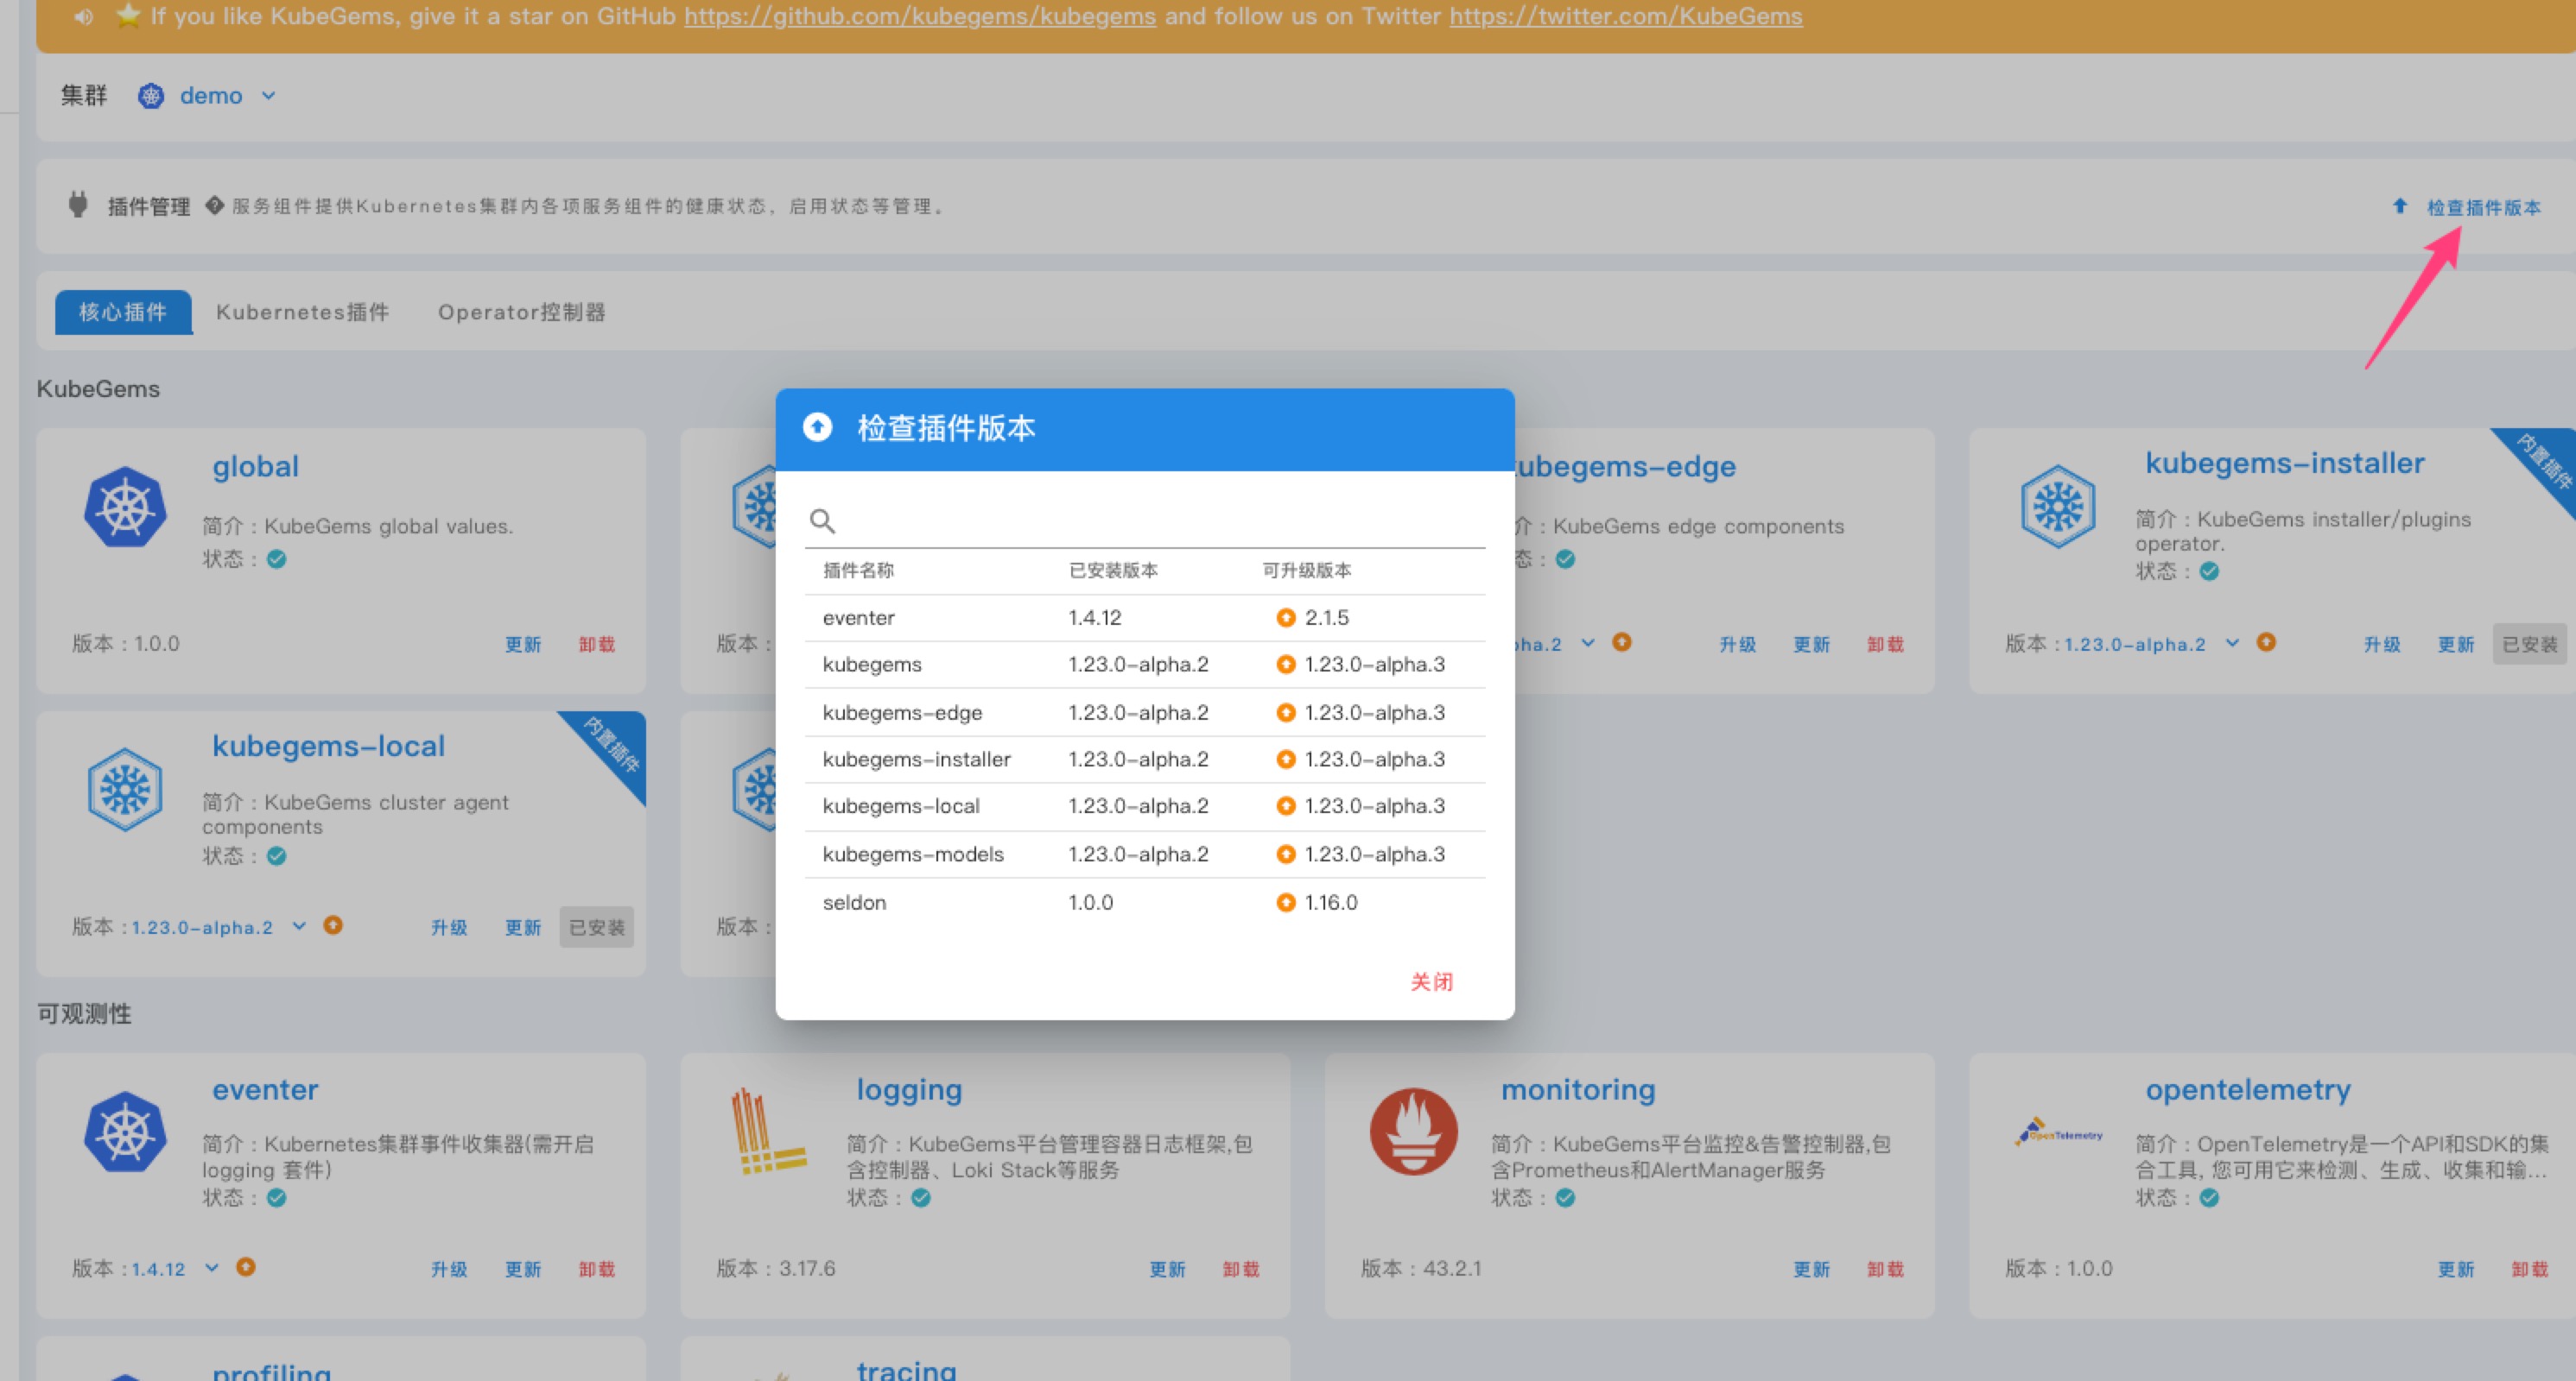Click the green status check on global card
The image size is (2576, 1381).
pos(277,558)
